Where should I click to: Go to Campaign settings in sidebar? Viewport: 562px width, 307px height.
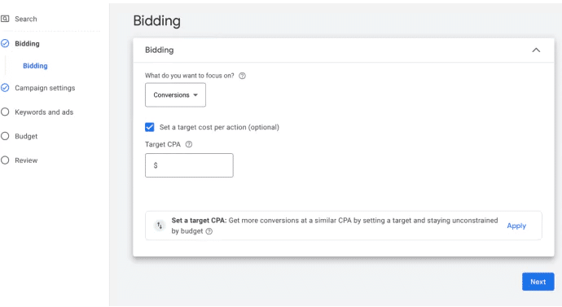click(45, 88)
